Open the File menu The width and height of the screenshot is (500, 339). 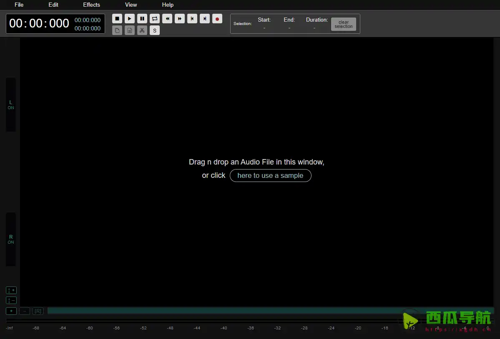[19, 5]
